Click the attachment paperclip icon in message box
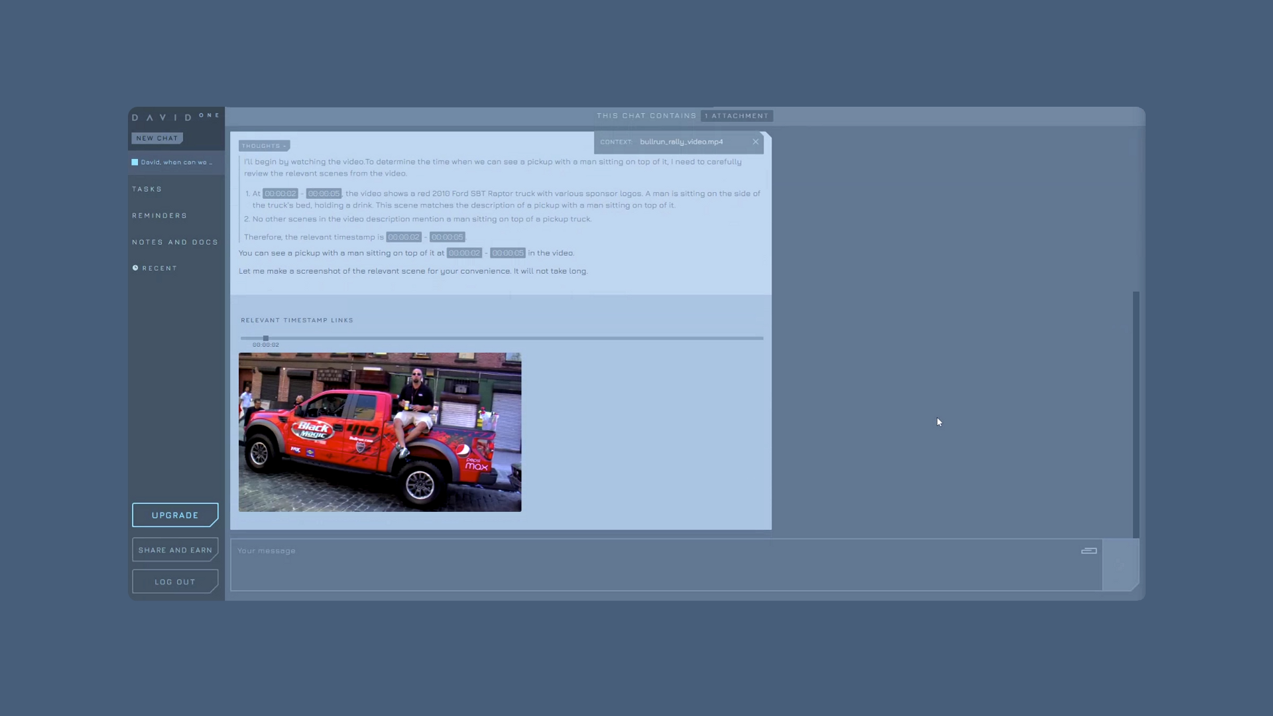 [1088, 550]
